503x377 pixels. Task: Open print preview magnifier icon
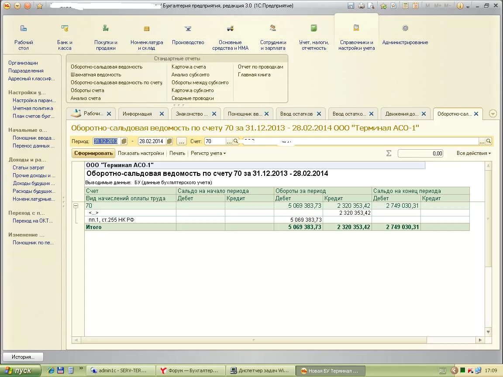click(371, 6)
